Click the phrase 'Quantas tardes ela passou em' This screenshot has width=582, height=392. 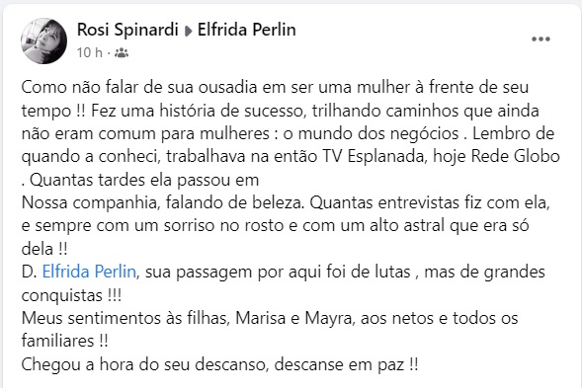click(144, 180)
